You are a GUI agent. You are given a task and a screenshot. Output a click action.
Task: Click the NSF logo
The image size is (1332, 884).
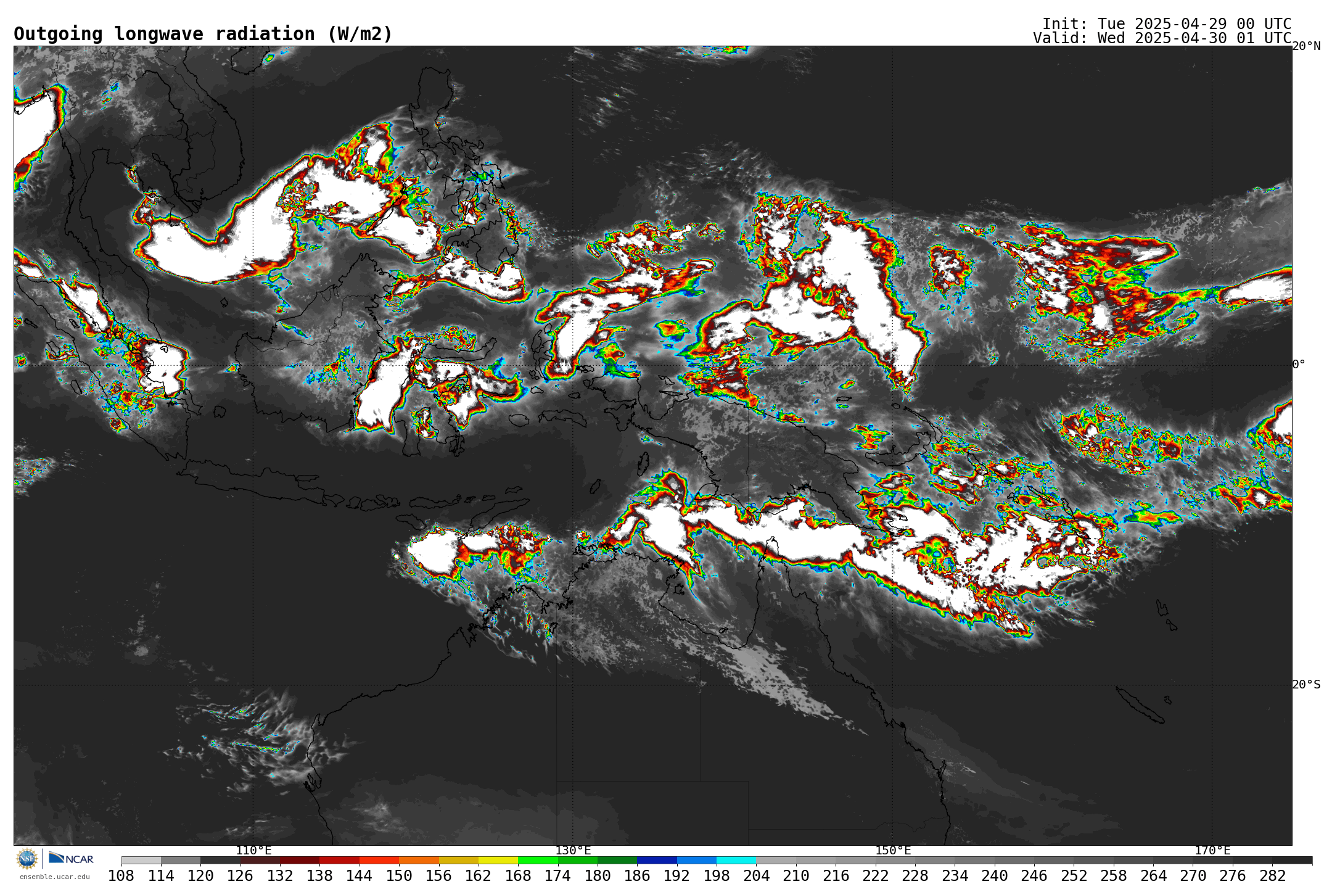tap(27, 858)
